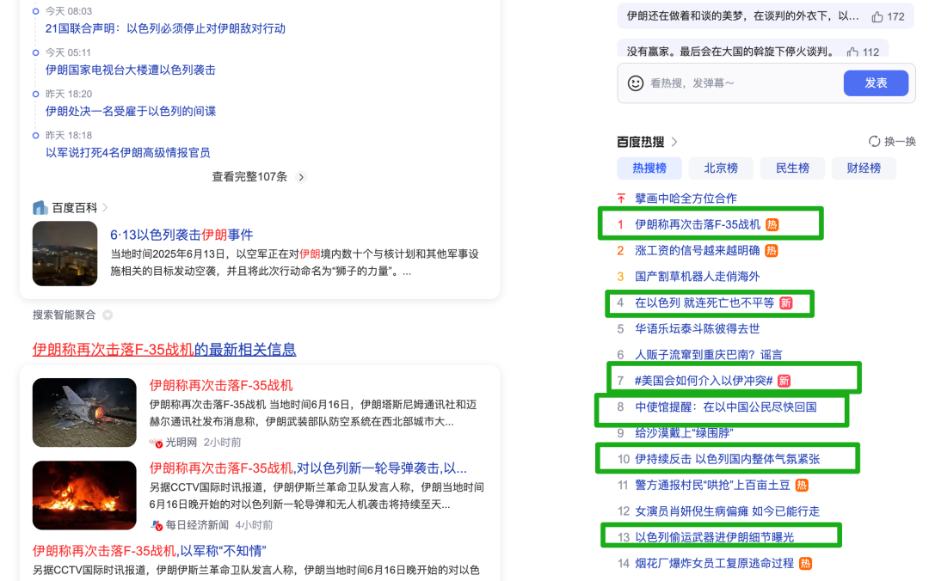Click the comment 没有赢家。最后会在大国的斡旋下停火谈判
Image resolution: width=929 pixels, height=581 pixels.
pyautogui.click(x=732, y=52)
